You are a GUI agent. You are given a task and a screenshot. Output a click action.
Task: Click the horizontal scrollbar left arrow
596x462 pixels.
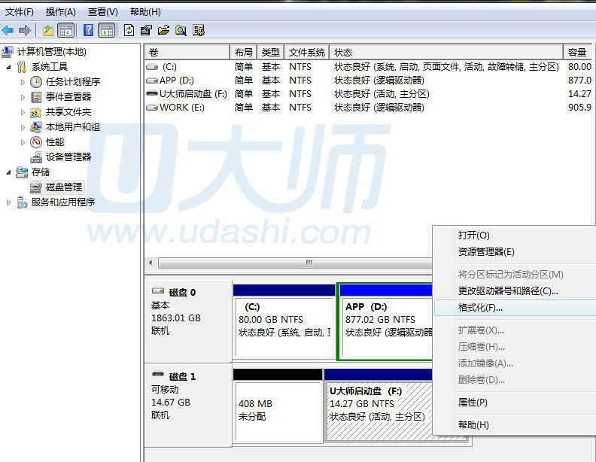click(151, 263)
